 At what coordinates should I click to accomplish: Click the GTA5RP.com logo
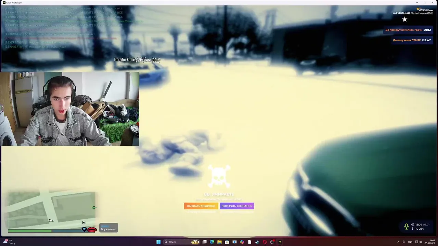(425, 10)
